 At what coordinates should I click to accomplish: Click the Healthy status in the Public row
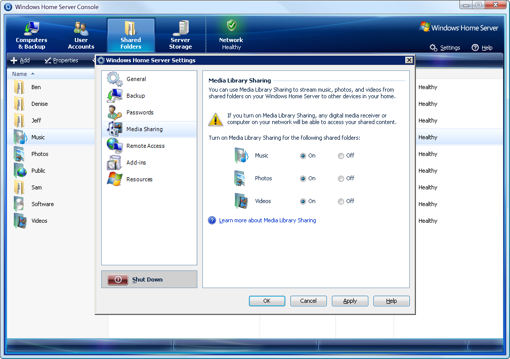tap(428, 171)
